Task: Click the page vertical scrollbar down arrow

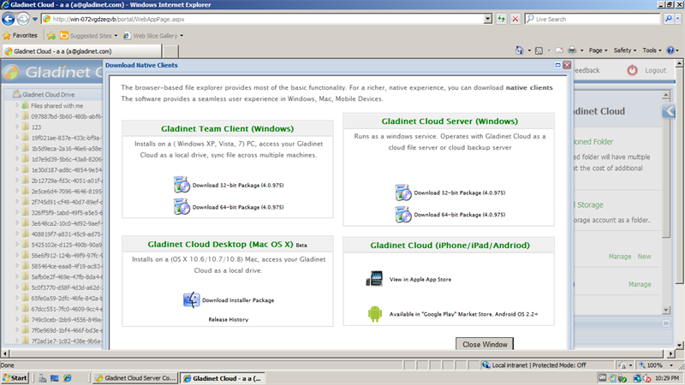Action: tap(679, 345)
